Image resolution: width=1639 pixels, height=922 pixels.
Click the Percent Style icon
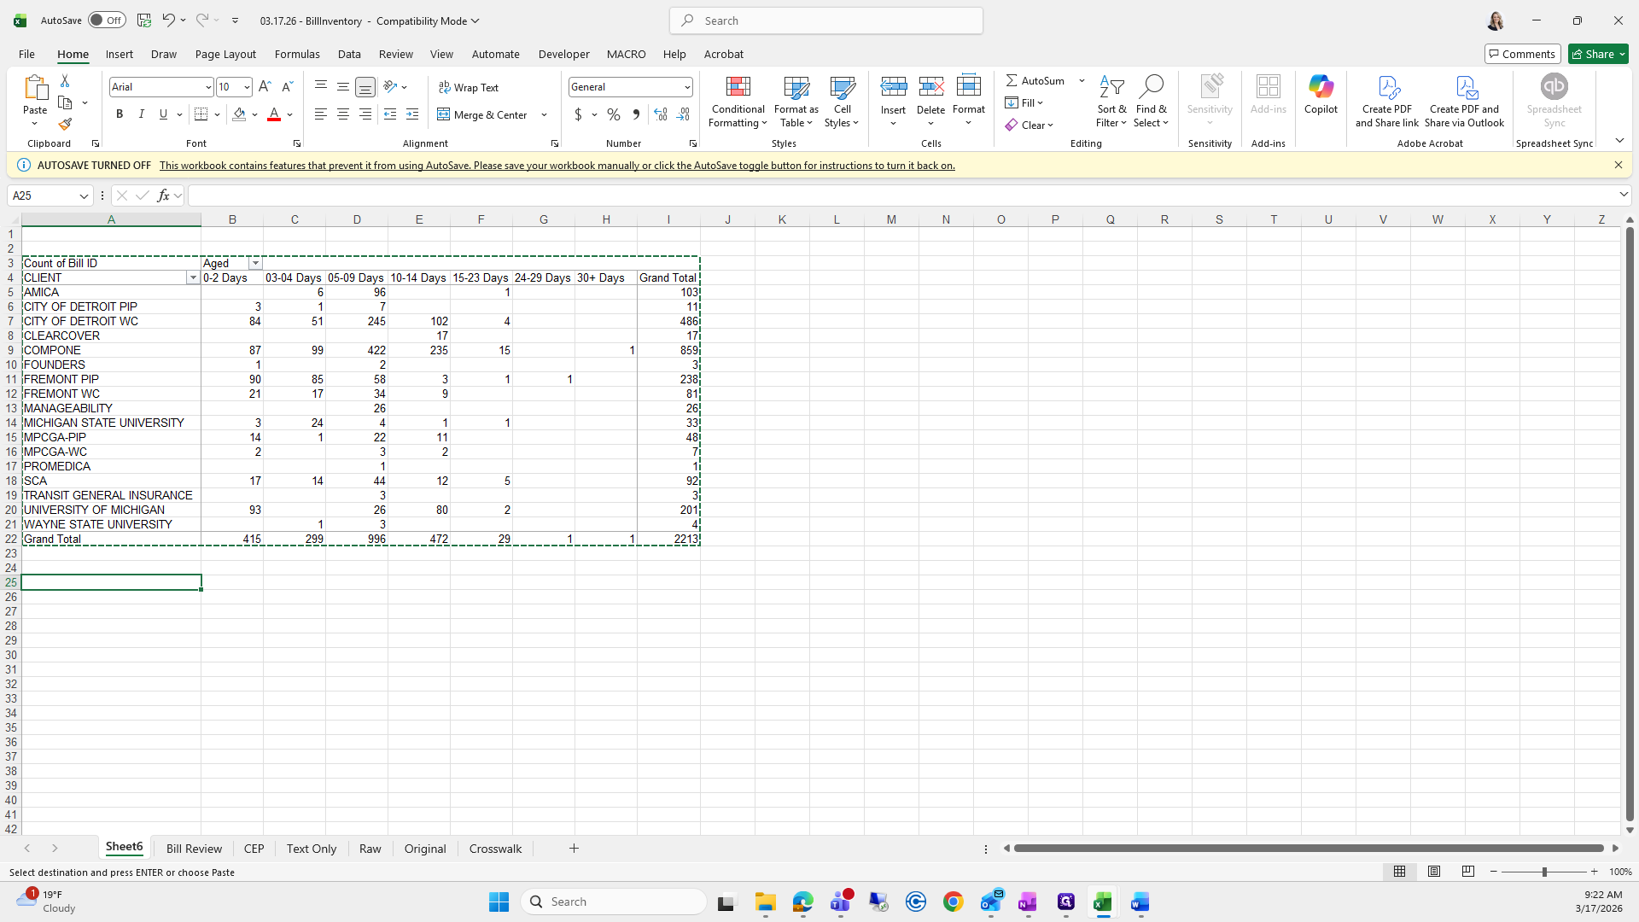click(x=613, y=114)
